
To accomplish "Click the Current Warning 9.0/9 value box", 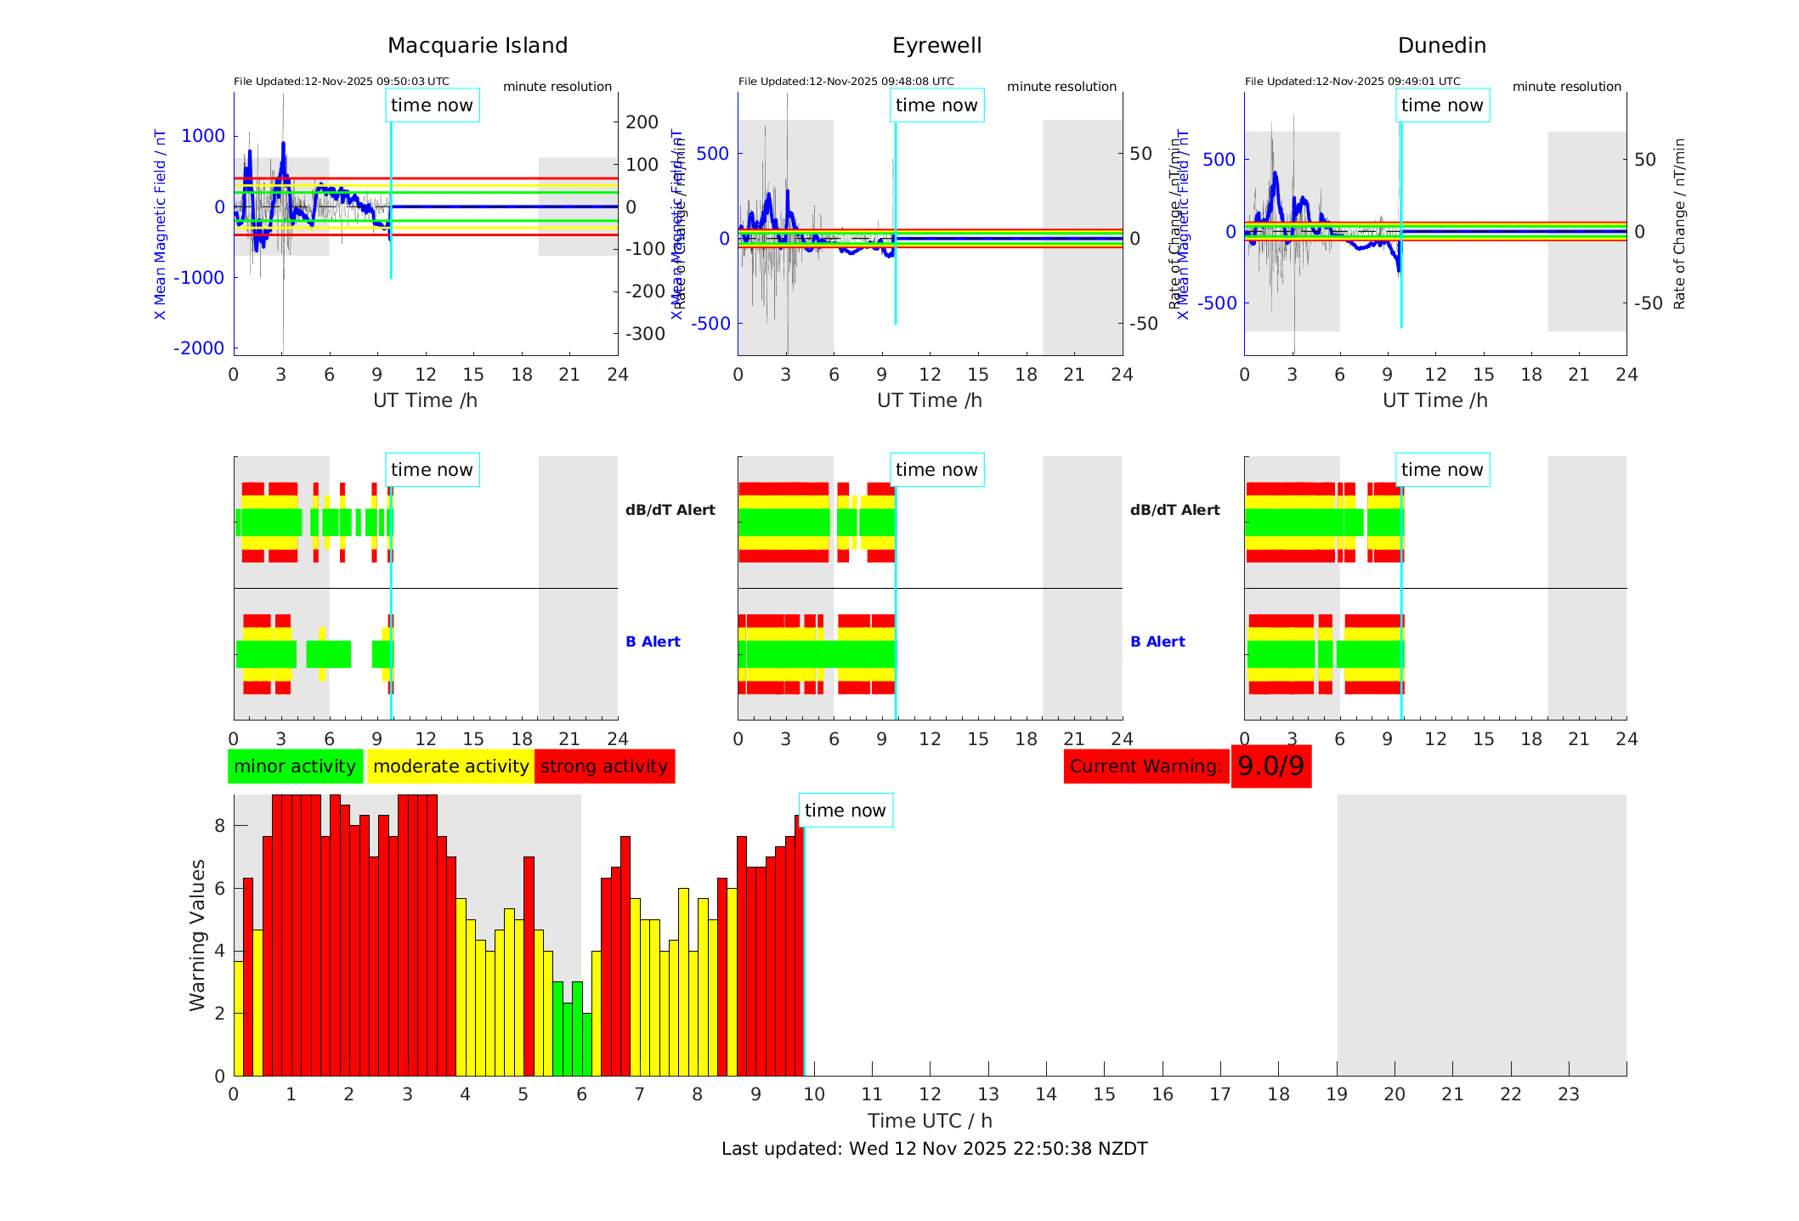I will tap(1270, 766).
